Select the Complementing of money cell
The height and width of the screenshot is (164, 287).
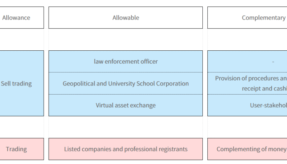tap(251, 149)
